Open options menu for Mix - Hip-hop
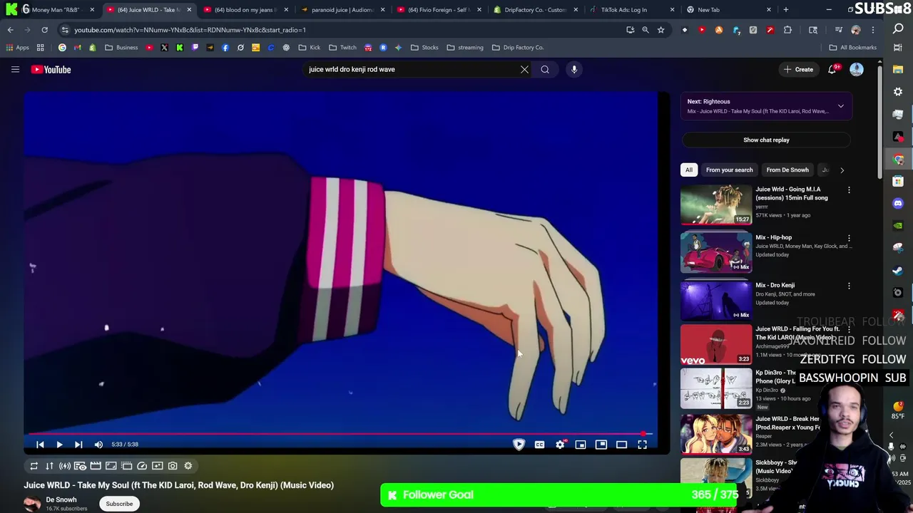This screenshot has height=513, width=913. pyautogui.click(x=849, y=238)
